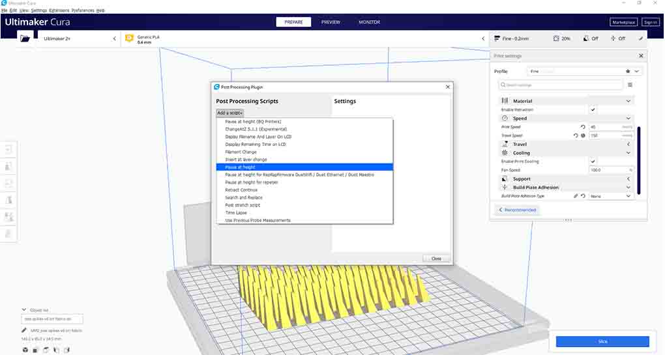Collapse Build Plate Adhesion section
The width and height of the screenshot is (665, 355).
(628, 187)
